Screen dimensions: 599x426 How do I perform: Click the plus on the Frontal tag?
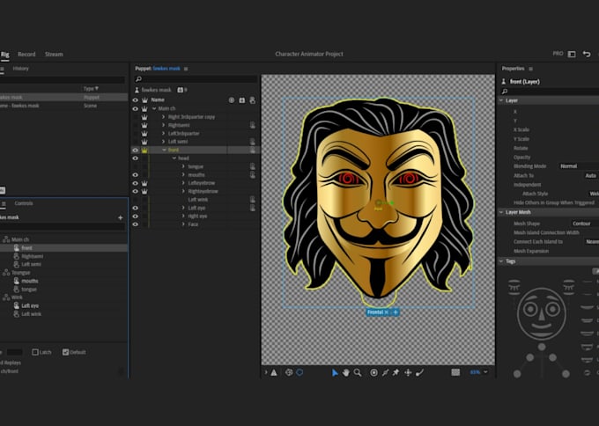[x=396, y=312]
